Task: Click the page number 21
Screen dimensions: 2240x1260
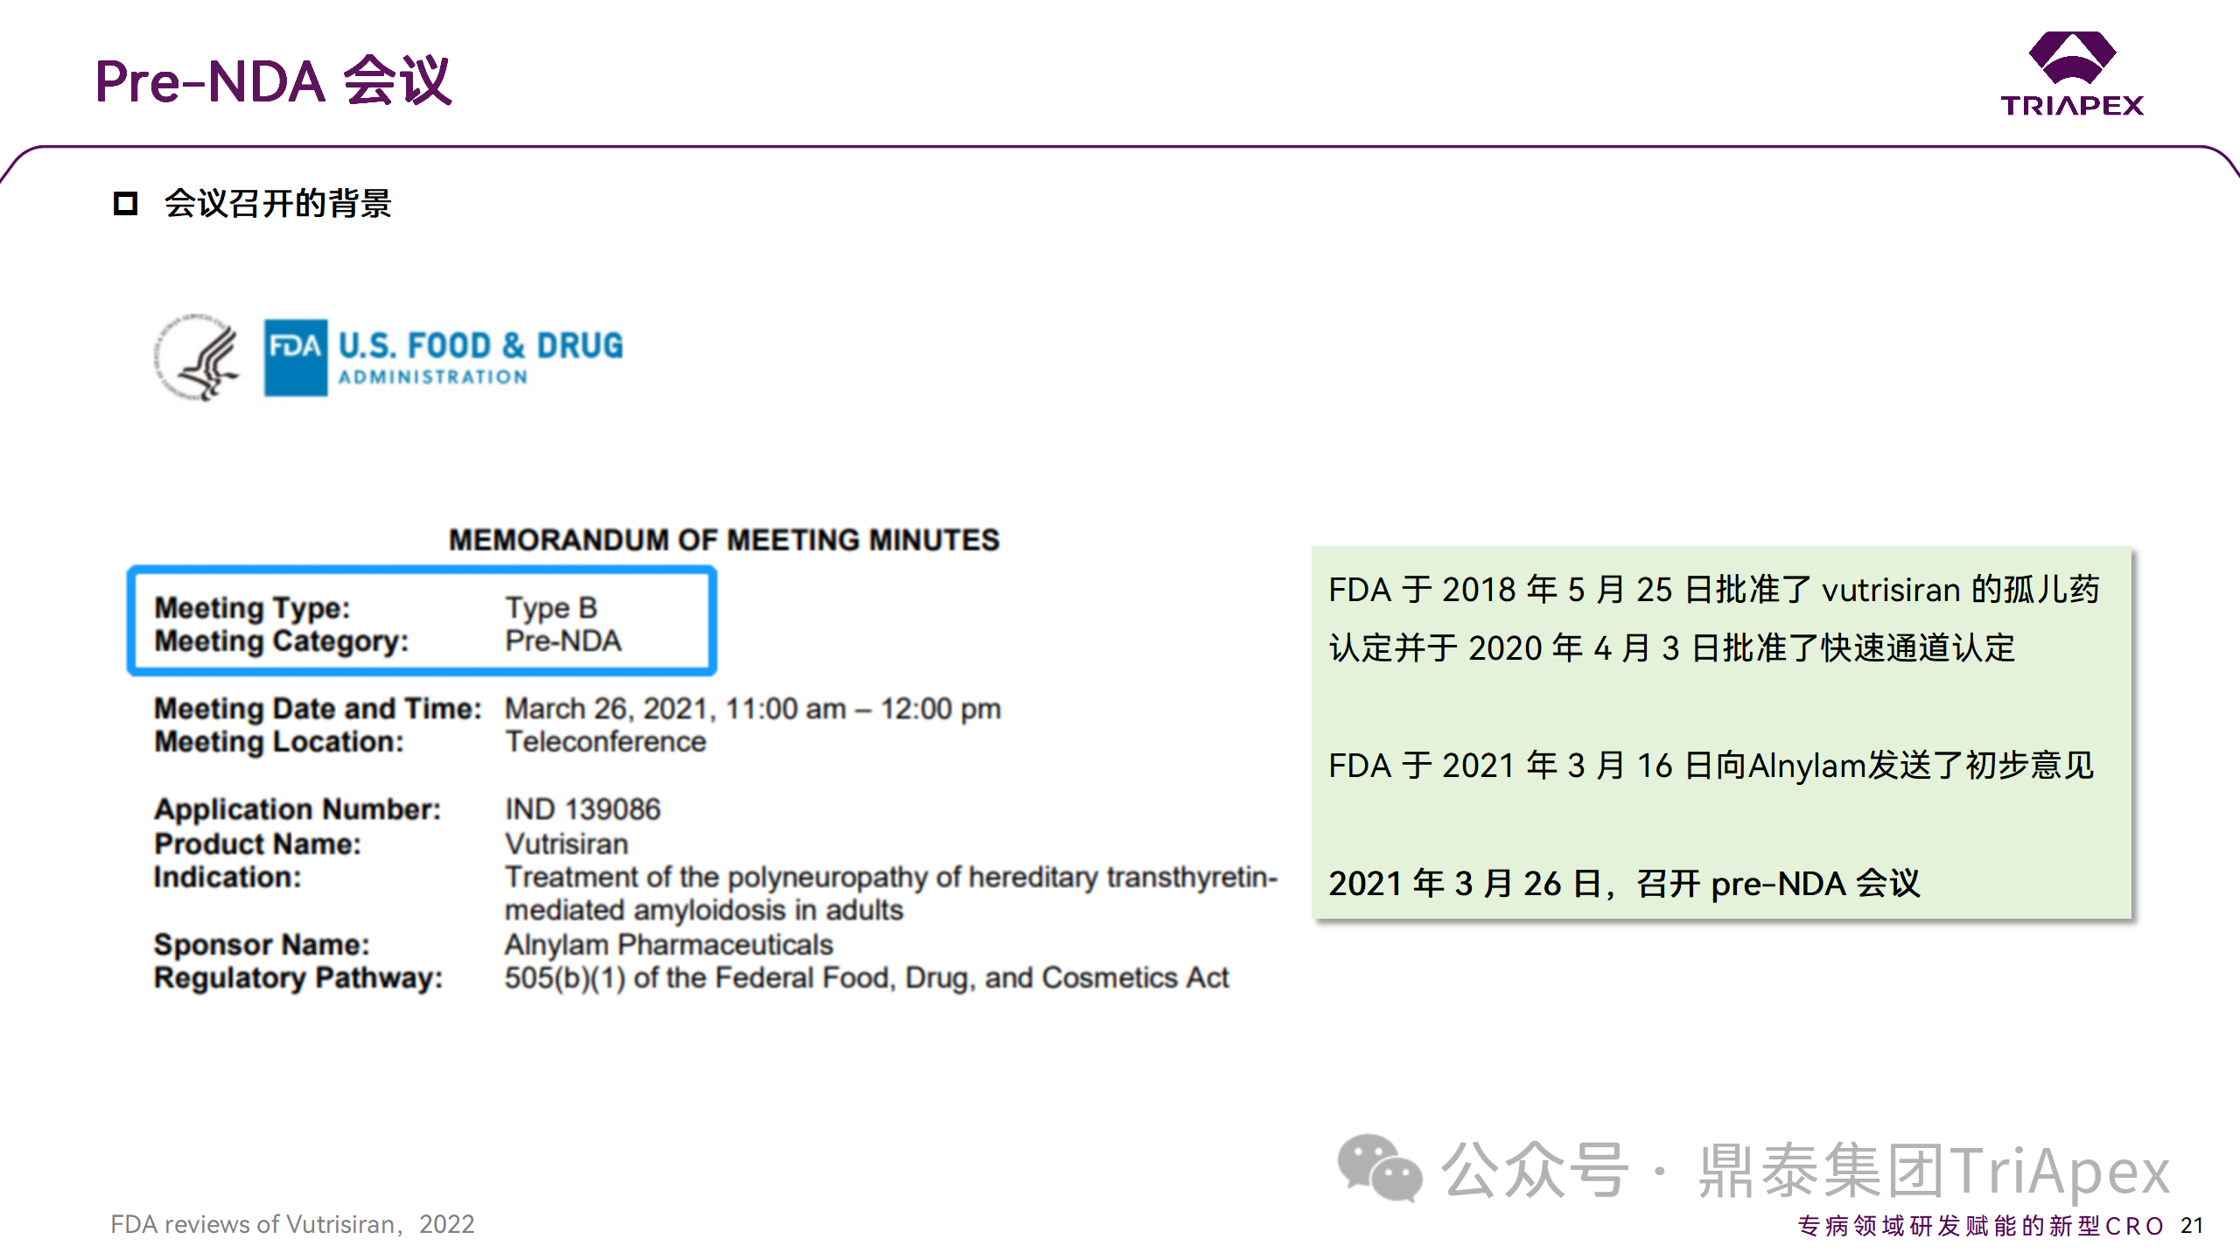Action: click(x=2191, y=1225)
